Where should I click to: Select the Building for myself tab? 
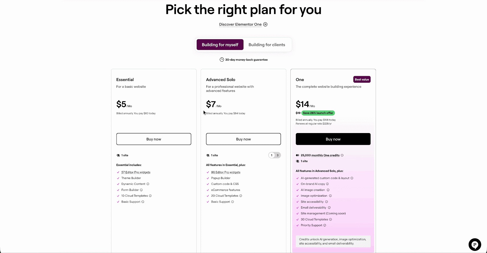pos(220,45)
